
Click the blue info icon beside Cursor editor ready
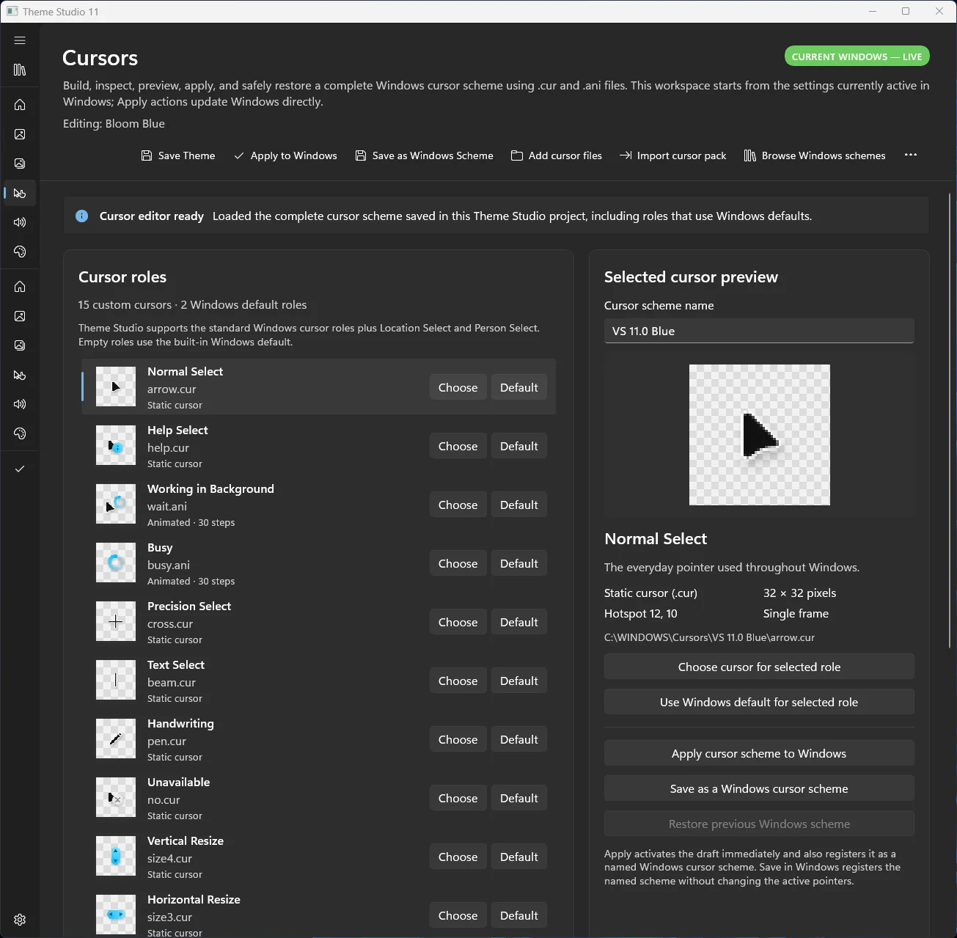(x=82, y=216)
